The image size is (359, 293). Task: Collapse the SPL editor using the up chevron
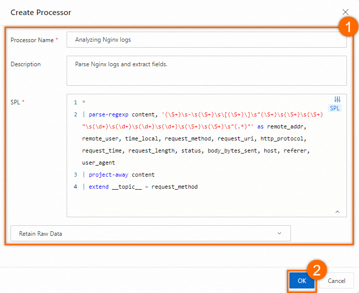(337, 212)
